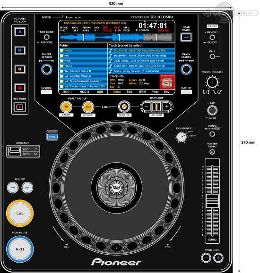
Task: Select David Guetta - Love Is Gone track
Action: (x=141, y=61)
